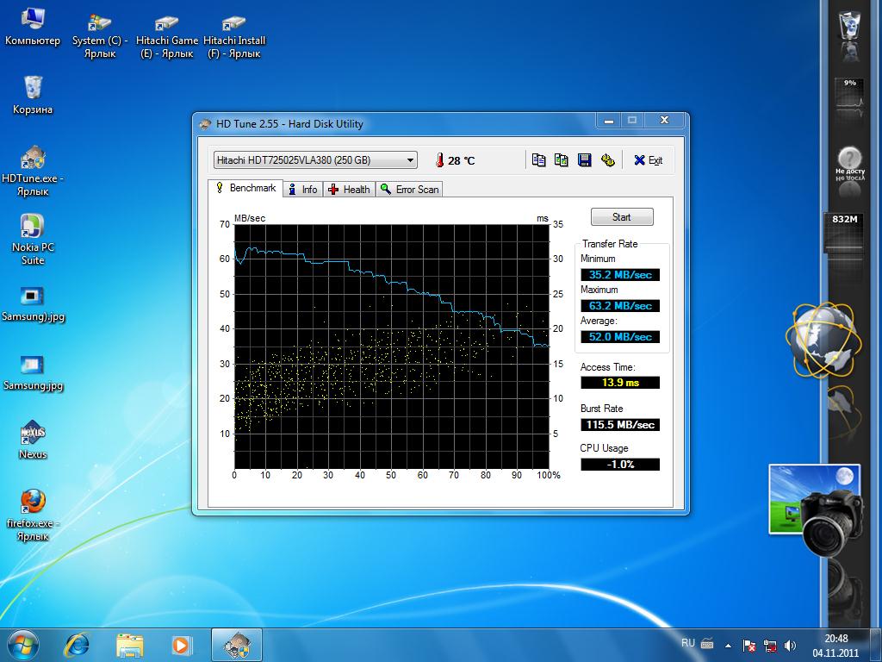This screenshot has width=882, height=662.
Task: Show hidden tray icons arrow
Action: [728, 646]
